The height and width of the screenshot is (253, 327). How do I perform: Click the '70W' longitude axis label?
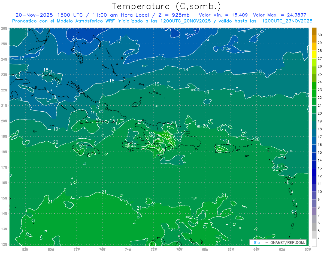(x=179, y=249)
